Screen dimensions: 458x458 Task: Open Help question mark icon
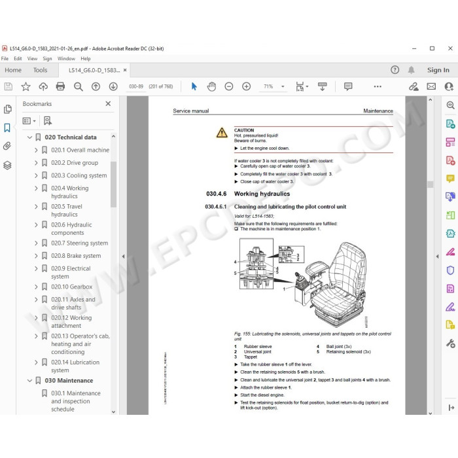395,70
